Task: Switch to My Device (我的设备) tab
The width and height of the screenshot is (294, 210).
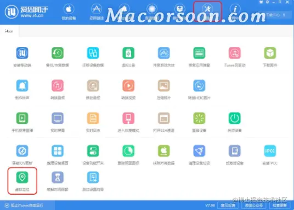Action: click(x=69, y=12)
